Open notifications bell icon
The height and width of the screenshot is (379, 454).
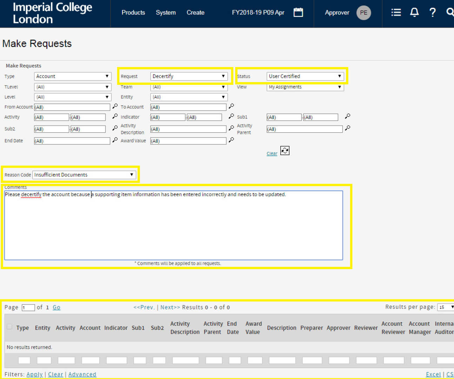[414, 13]
